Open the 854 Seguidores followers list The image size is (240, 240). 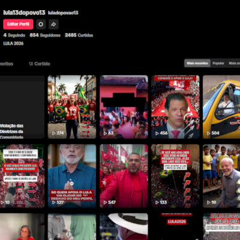(45, 35)
